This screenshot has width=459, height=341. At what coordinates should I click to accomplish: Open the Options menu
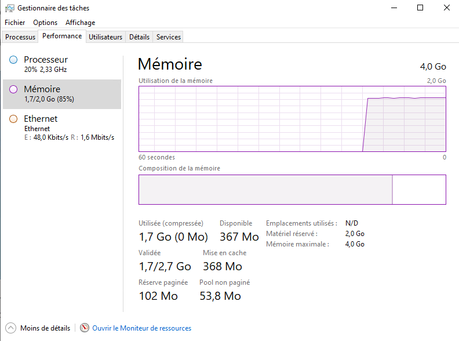45,23
